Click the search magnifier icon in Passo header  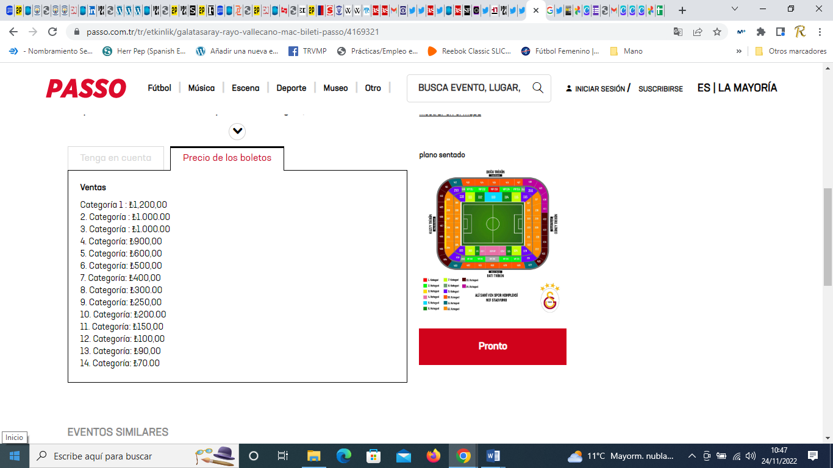click(538, 88)
